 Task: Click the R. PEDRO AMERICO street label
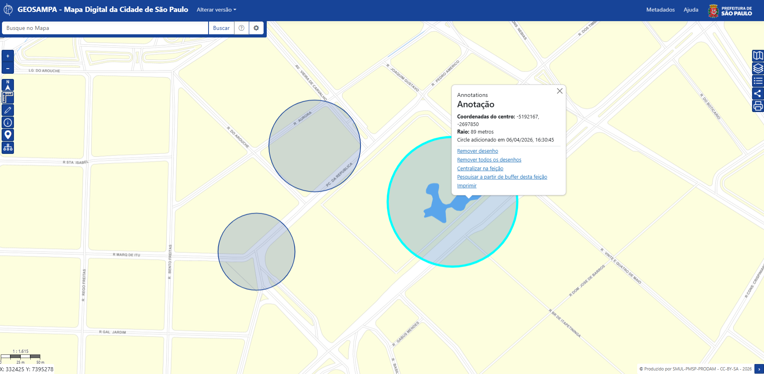click(x=445, y=73)
